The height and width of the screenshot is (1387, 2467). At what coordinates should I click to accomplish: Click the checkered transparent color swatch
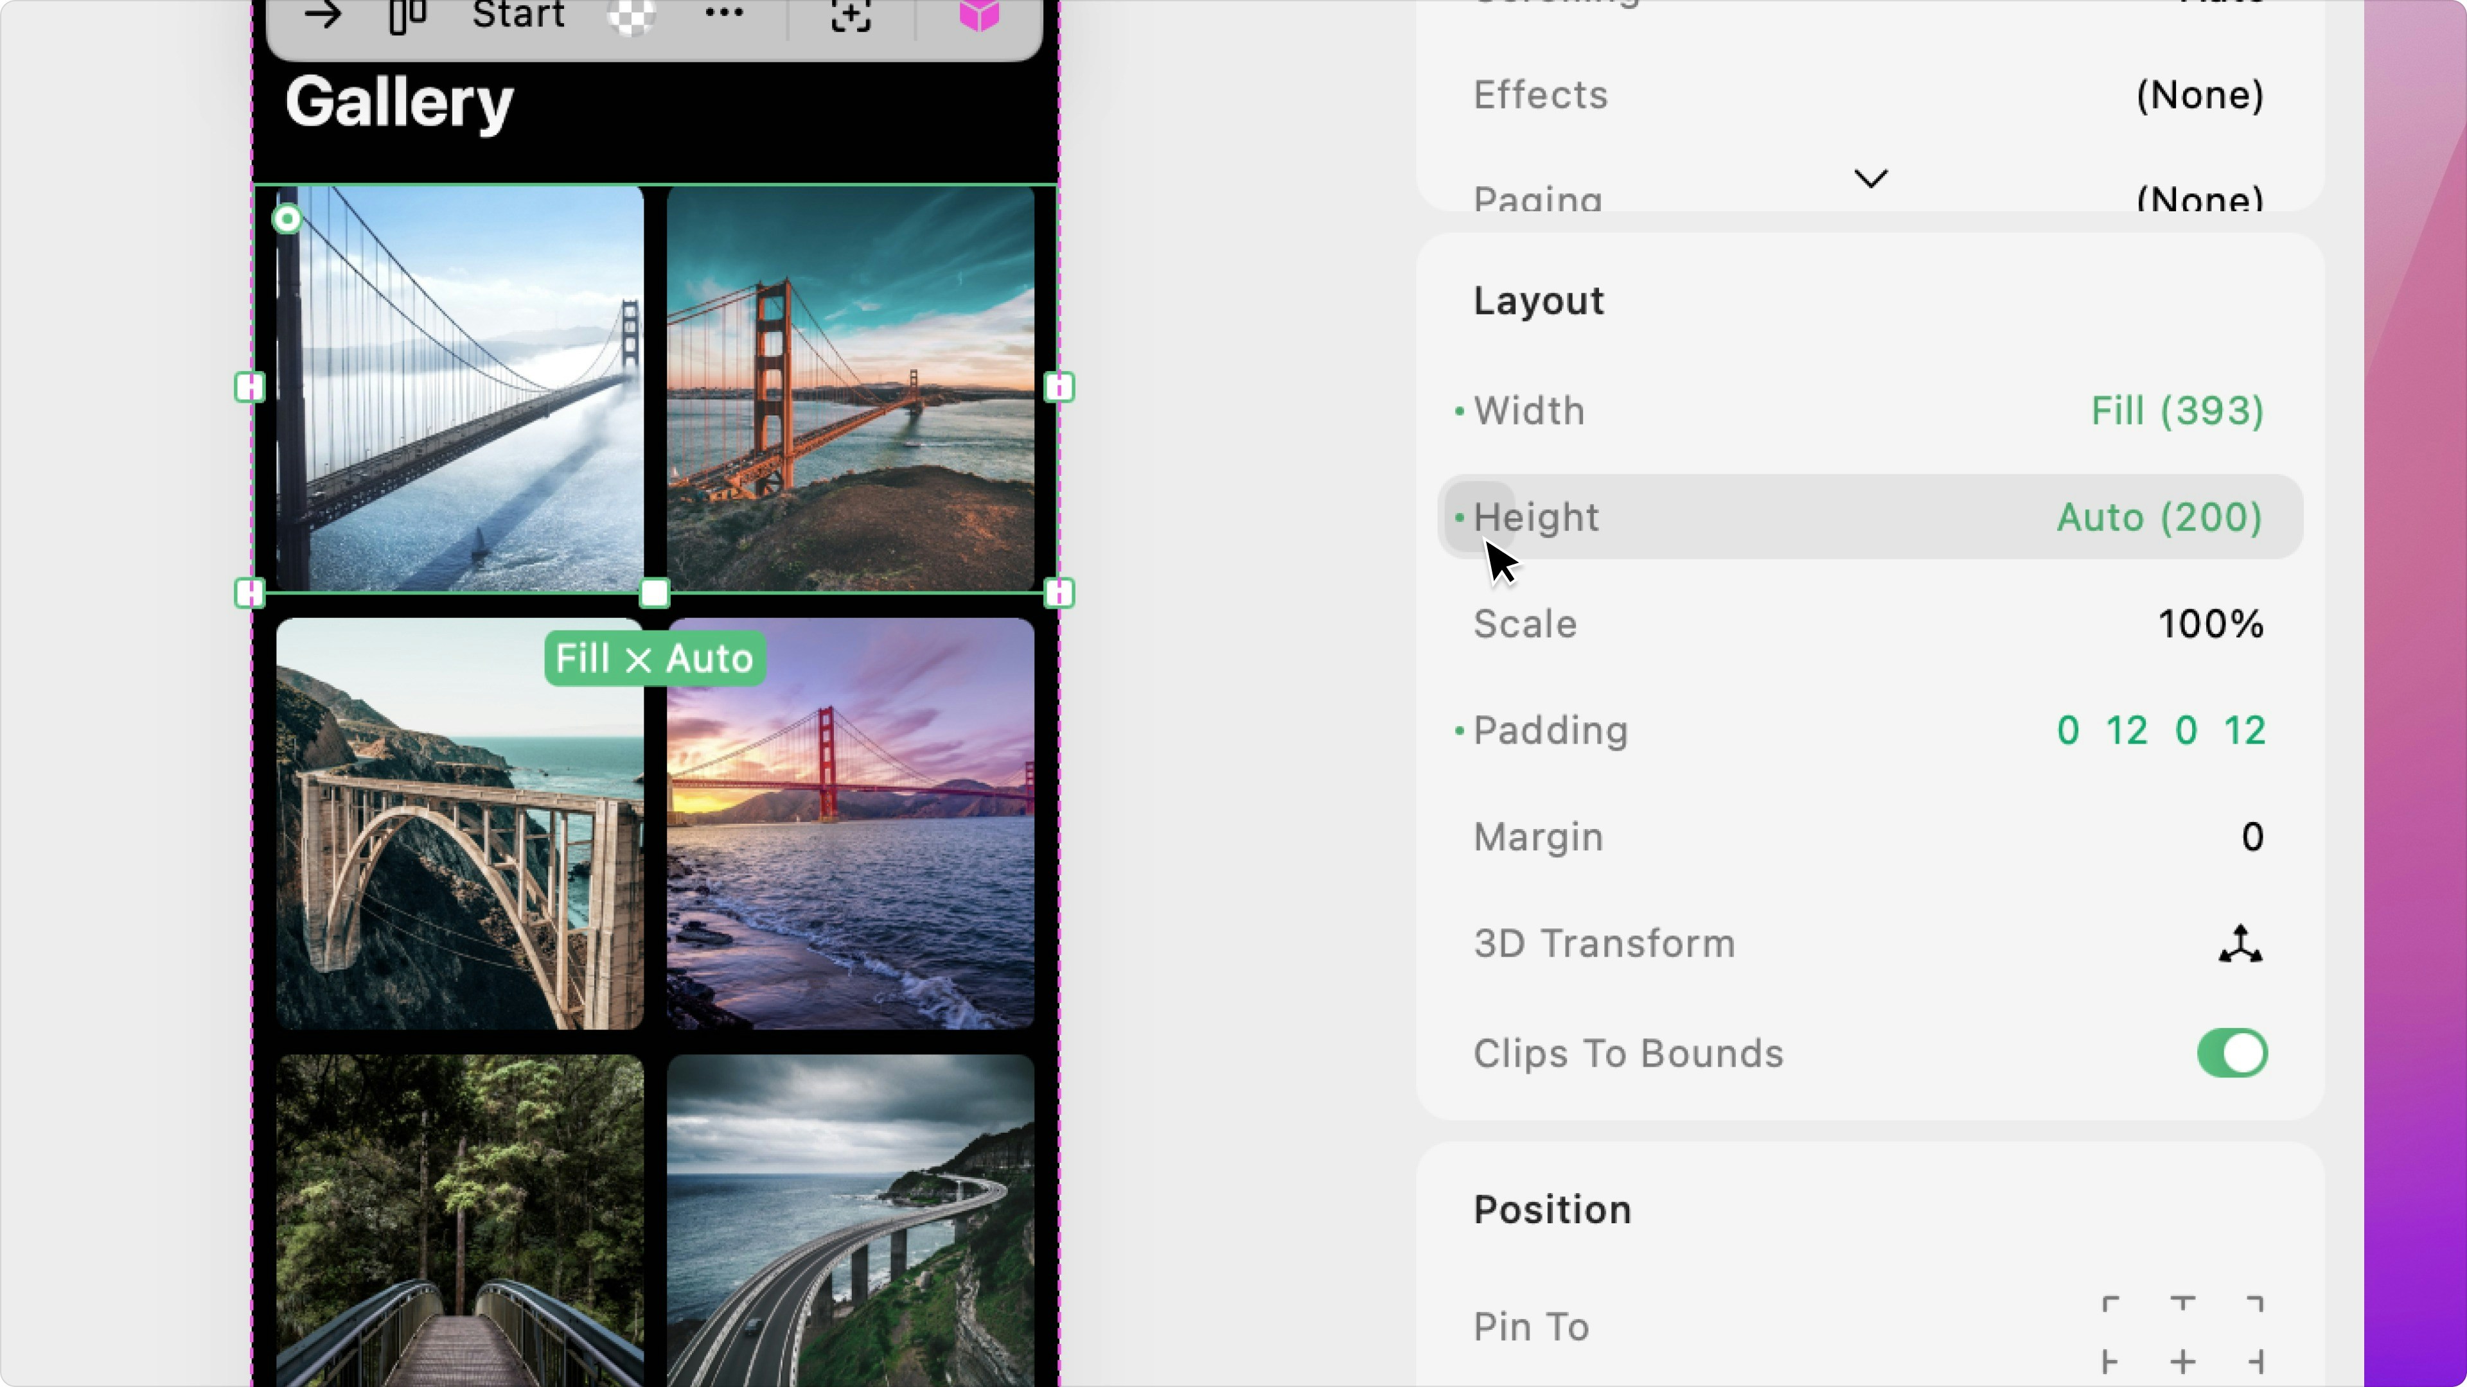click(x=631, y=14)
